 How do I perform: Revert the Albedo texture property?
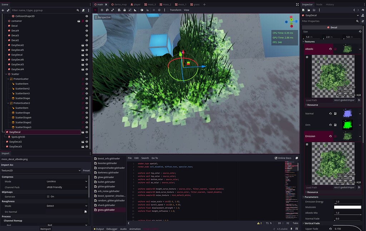330,49
